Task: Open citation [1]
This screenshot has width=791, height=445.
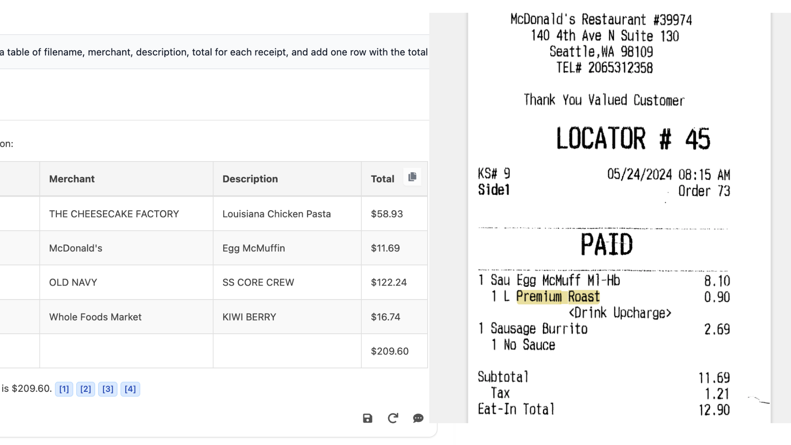Action: coord(64,389)
